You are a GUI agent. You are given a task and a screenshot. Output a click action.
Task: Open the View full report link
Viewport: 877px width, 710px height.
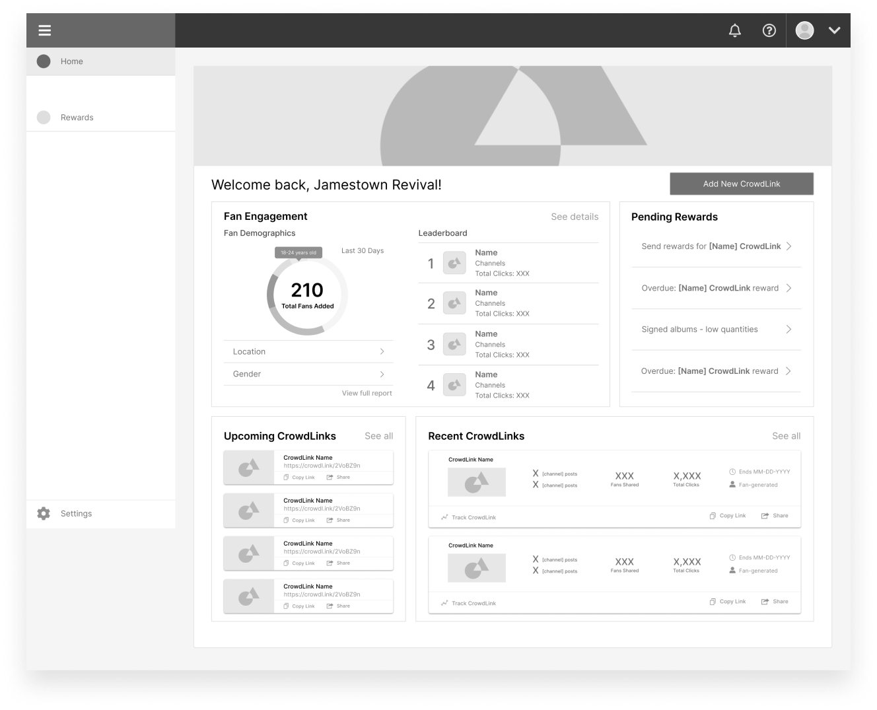pyautogui.click(x=367, y=393)
